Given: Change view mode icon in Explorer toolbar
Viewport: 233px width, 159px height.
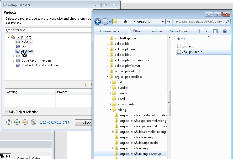Looking at the screenshot, I should pyautogui.click(x=201, y=31).
